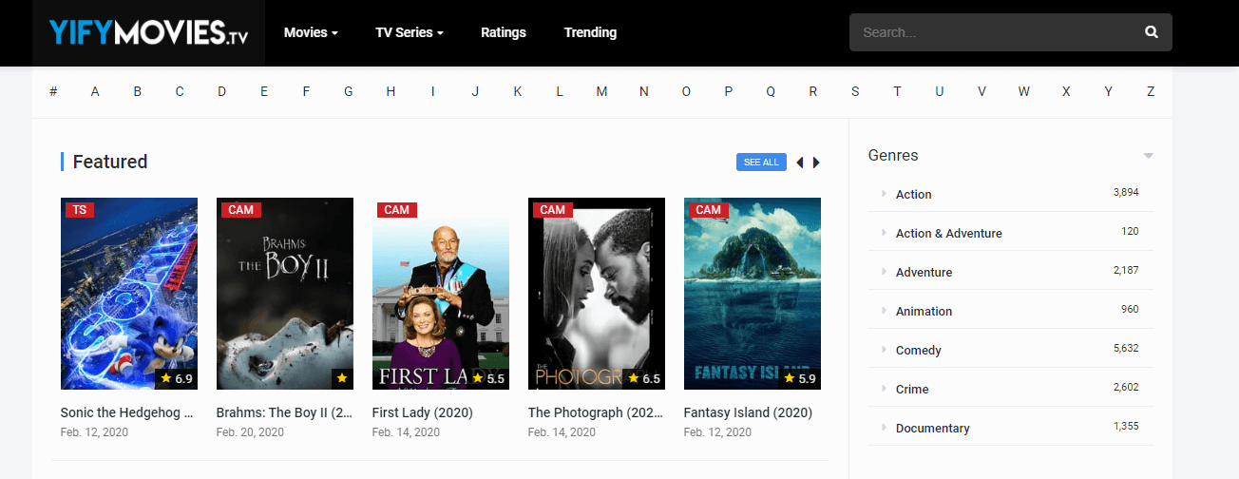
Task: Filter titles by letter Y
Action: 1109,92
